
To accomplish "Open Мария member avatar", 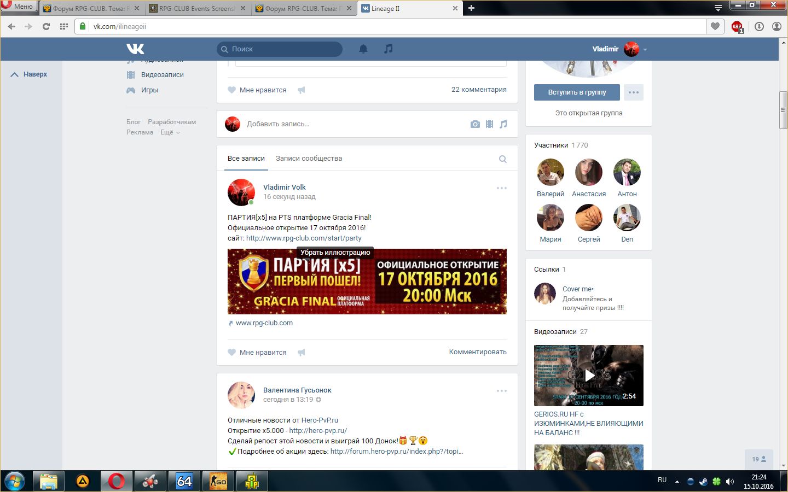I will click(551, 218).
